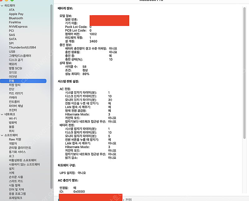Select 메모리 in the sidebar
Screen dimensions: 249x201
point(13,64)
